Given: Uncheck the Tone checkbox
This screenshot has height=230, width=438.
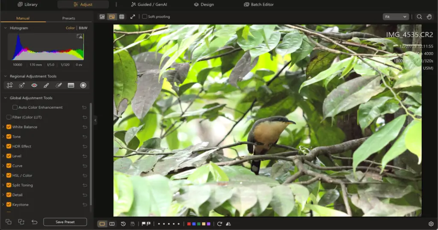Looking at the screenshot, I should [x=9, y=136].
